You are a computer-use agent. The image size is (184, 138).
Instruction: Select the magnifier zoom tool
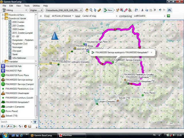pos(91,10)
